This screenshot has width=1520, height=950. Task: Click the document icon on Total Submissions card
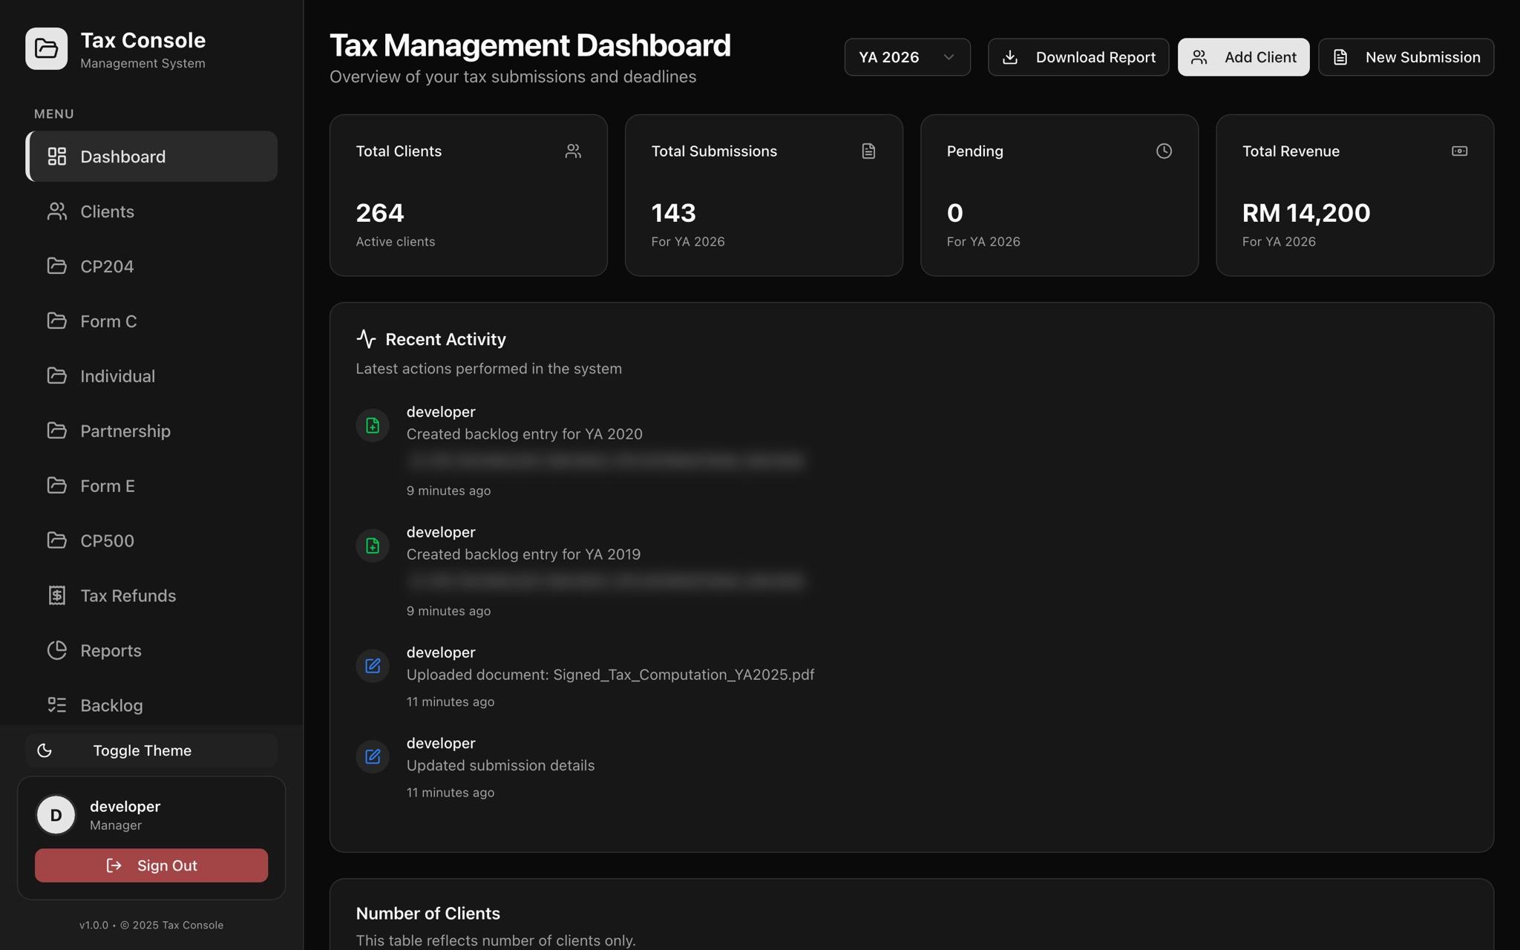tap(868, 151)
